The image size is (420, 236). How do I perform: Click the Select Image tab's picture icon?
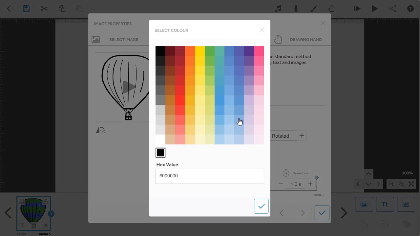(x=95, y=40)
